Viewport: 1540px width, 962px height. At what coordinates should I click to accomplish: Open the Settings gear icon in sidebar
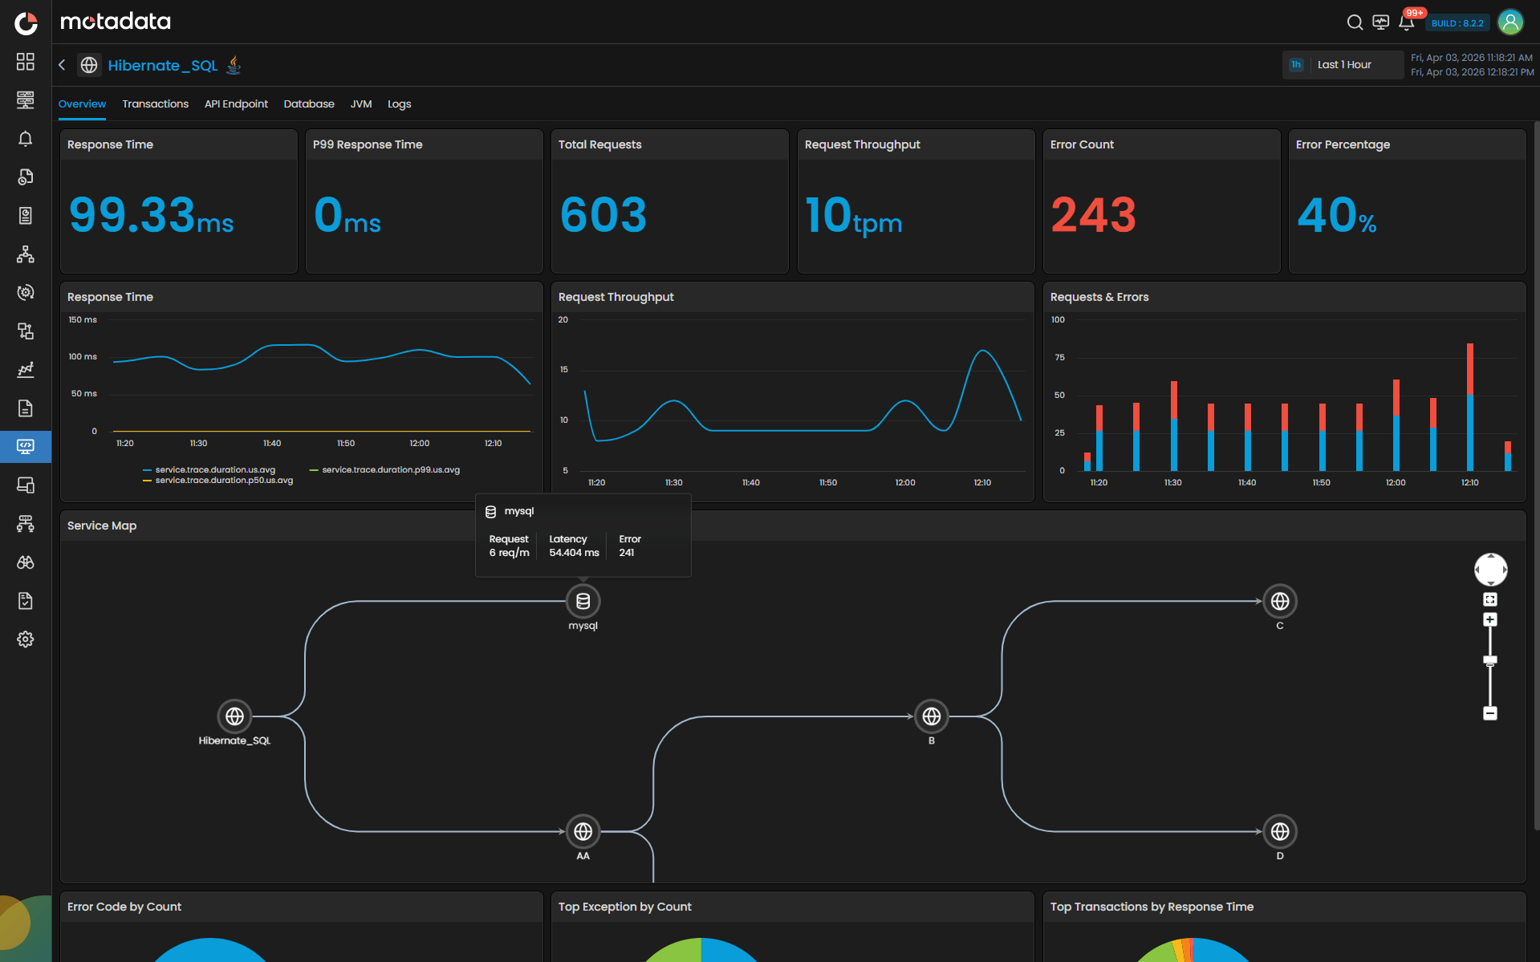(26, 639)
